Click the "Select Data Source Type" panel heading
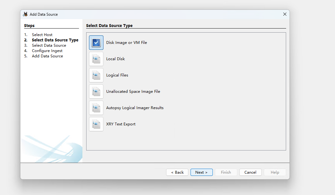Image resolution: width=335 pixels, height=195 pixels. [109, 25]
